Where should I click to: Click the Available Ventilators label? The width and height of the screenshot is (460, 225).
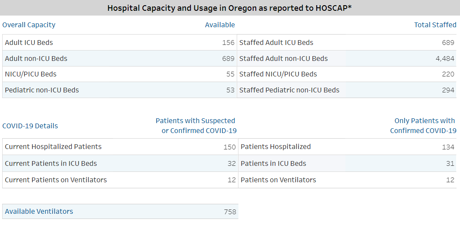pyautogui.click(x=39, y=212)
